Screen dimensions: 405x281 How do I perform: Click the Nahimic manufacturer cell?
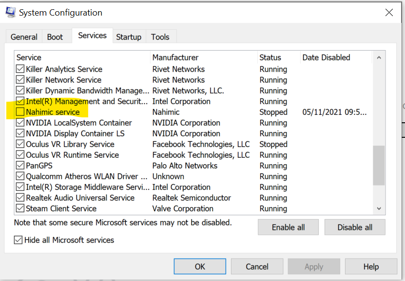(166, 112)
